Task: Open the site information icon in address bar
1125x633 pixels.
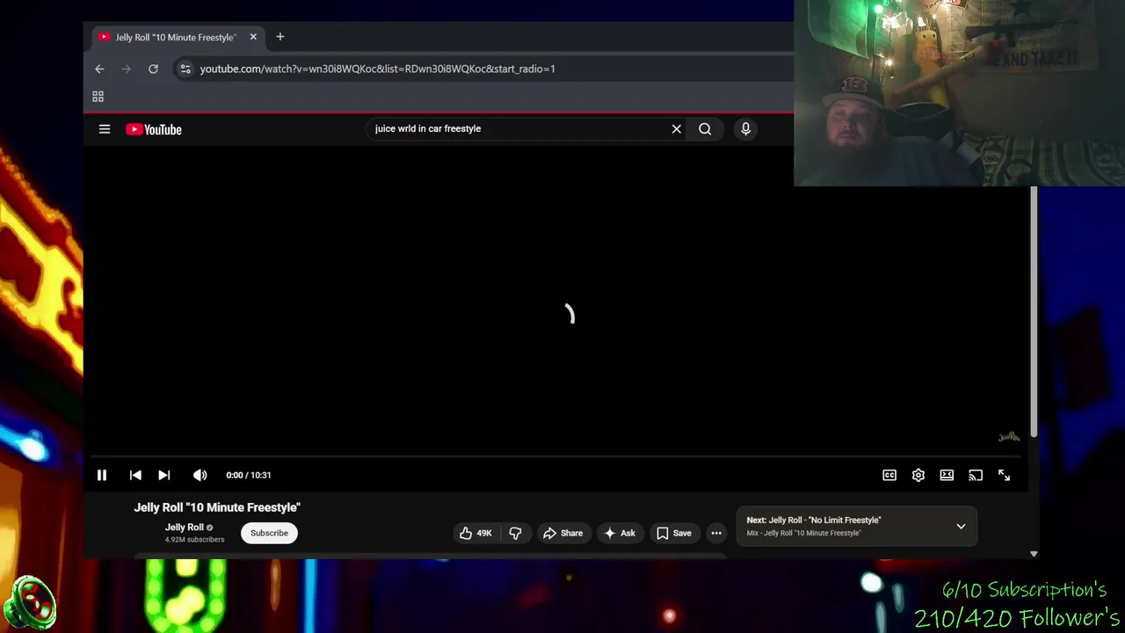Action: point(185,69)
